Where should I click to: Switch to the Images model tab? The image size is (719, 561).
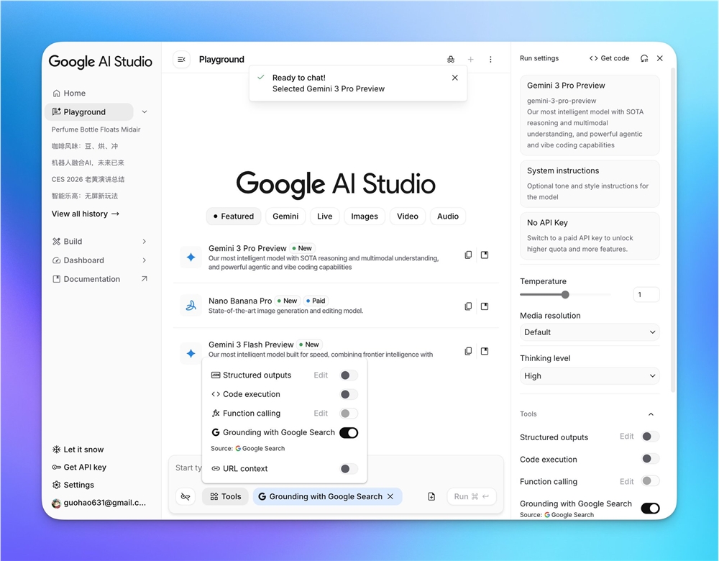click(364, 216)
